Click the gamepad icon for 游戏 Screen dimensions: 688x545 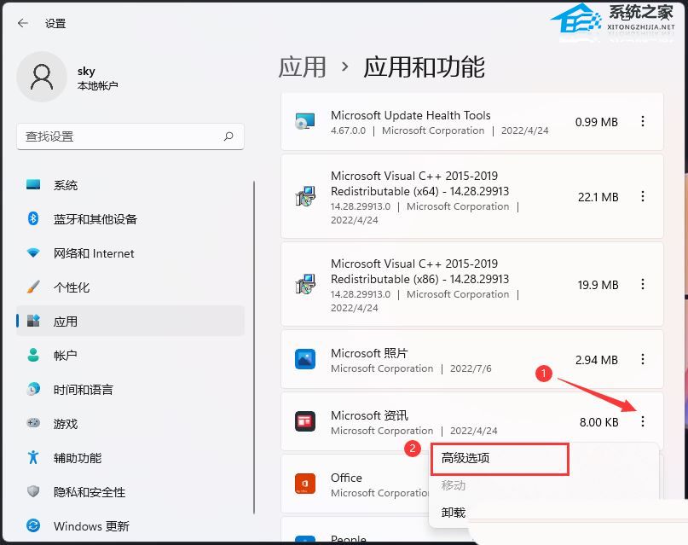click(33, 423)
